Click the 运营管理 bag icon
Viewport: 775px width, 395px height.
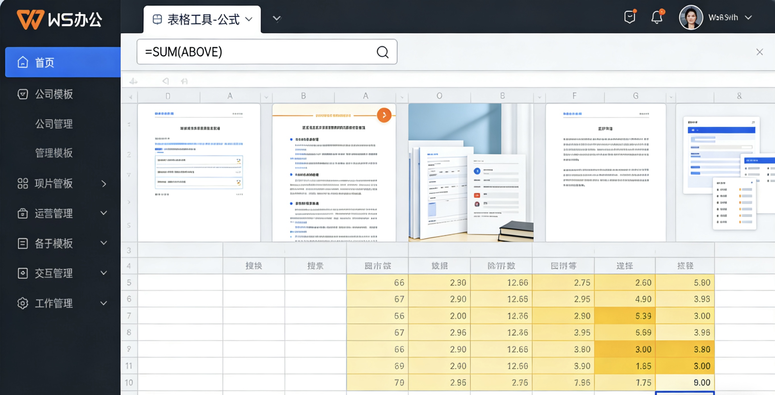22,214
